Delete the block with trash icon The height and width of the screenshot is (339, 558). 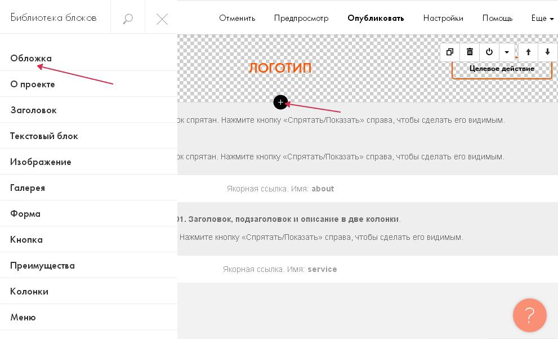470,52
